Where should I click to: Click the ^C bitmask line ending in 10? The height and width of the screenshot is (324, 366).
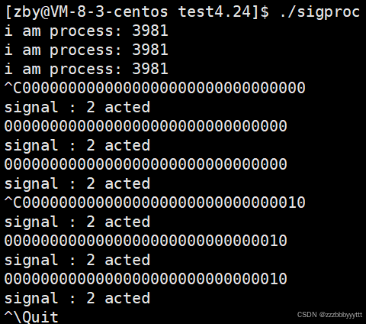pos(155,202)
